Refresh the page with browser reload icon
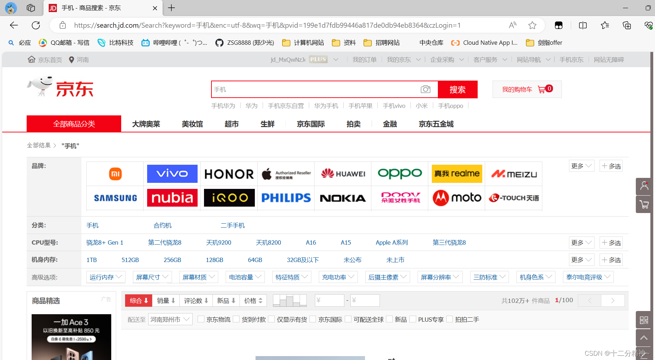This screenshot has width=655, height=360. pyautogui.click(x=36, y=25)
